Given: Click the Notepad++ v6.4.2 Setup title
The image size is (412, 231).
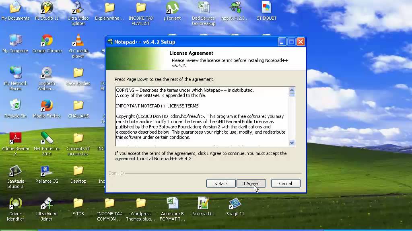Looking at the screenshot, I should [144, 42].
